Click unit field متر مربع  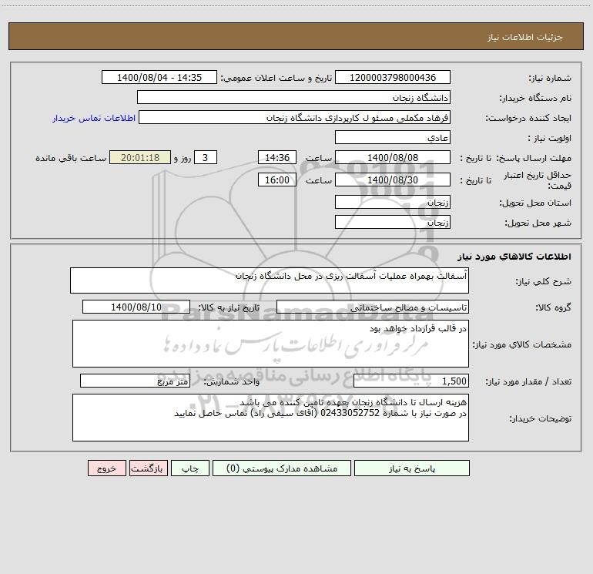[135, 381]
